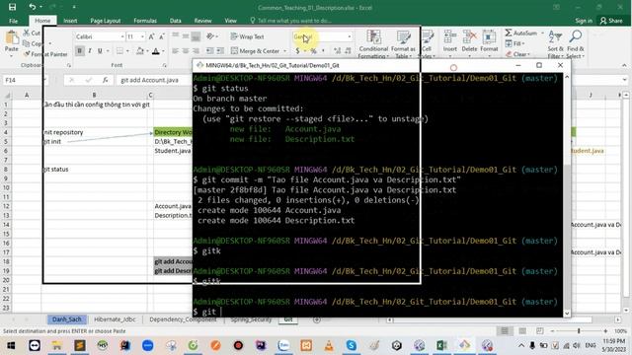Open File Explorer from taskbar
Image resolution: width=632 pixels, height=355 pixels.
tap(57, 345)
